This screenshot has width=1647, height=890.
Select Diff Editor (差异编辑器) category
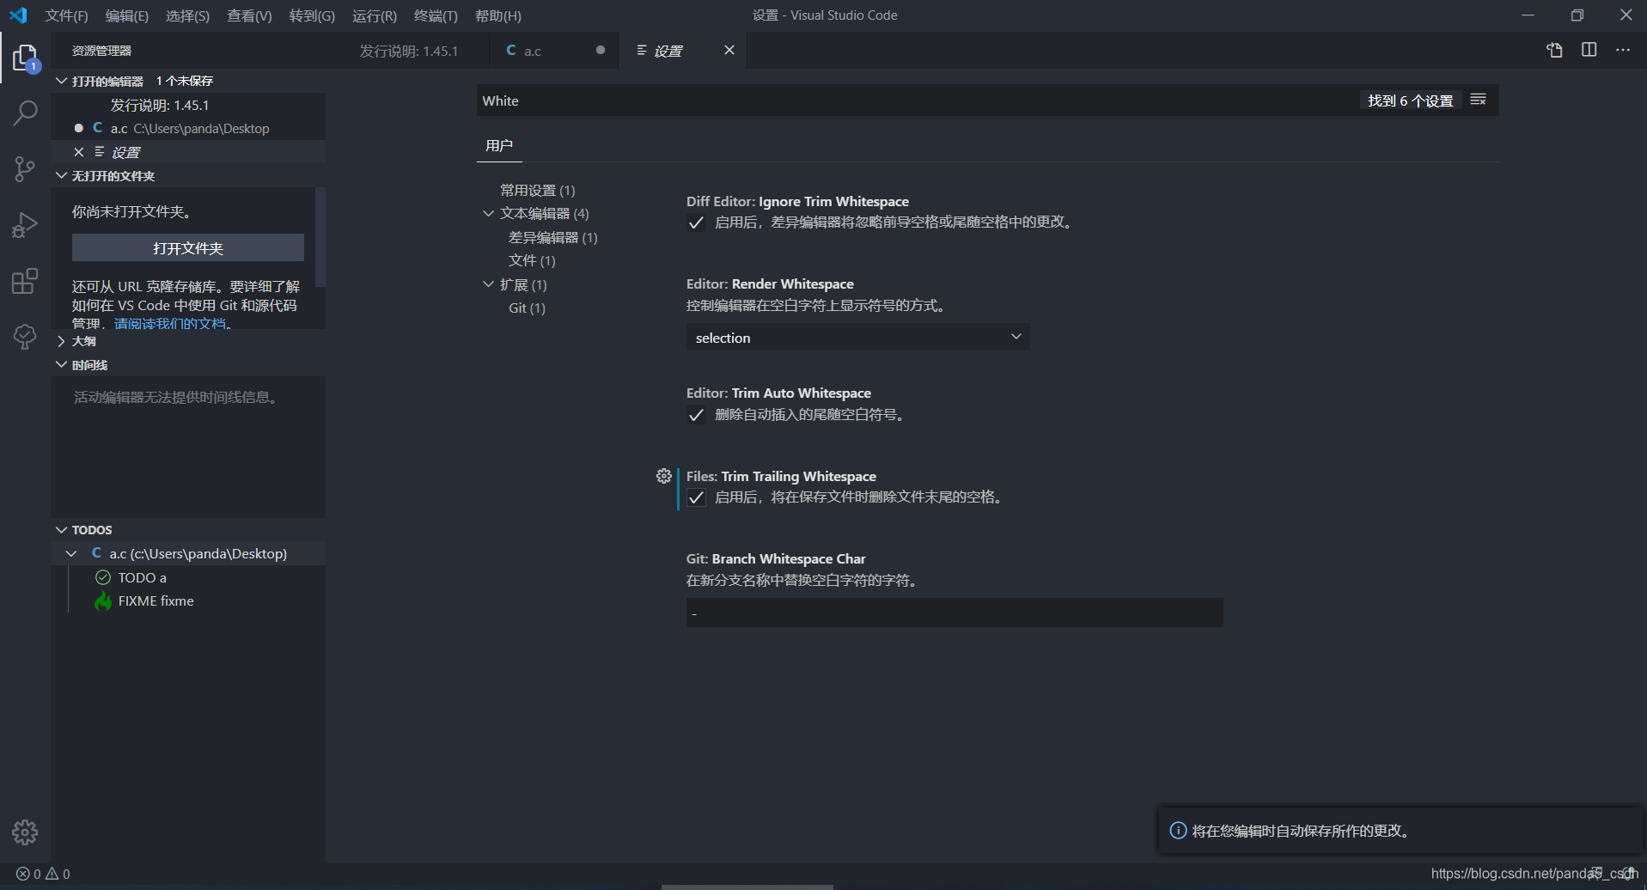(x=552, y=237)
